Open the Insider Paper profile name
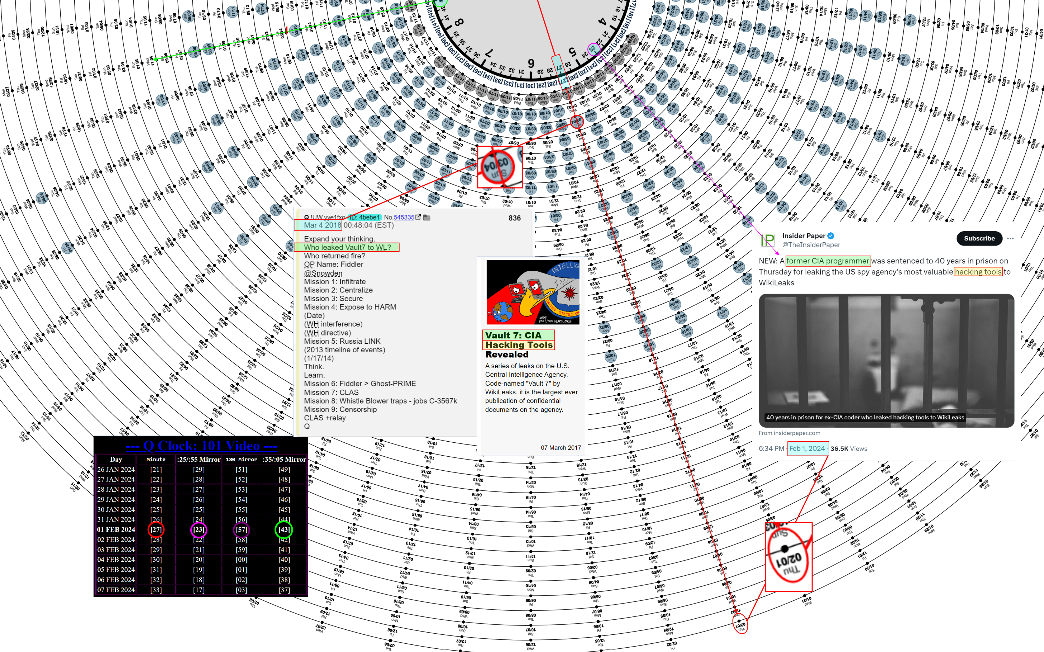This screenshot has width=1044, height=652. (x=804, y=235)
